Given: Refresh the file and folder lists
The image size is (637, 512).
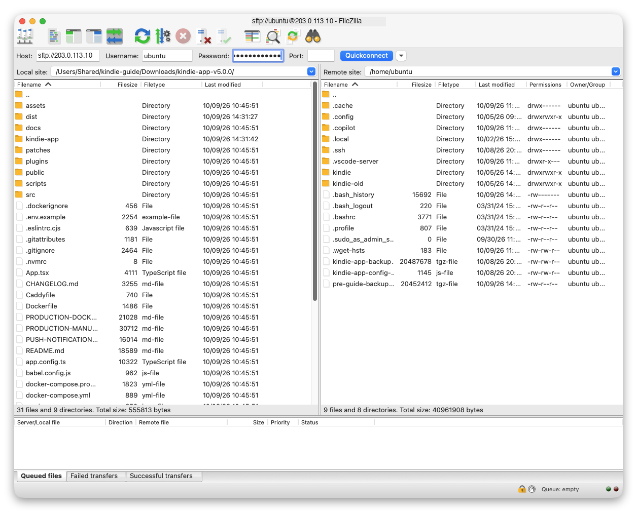Looking at the screenshot, I should pos(143,36).
